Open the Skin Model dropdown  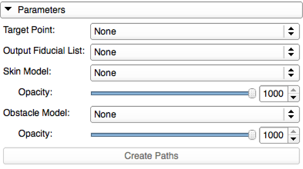(189, 73)
